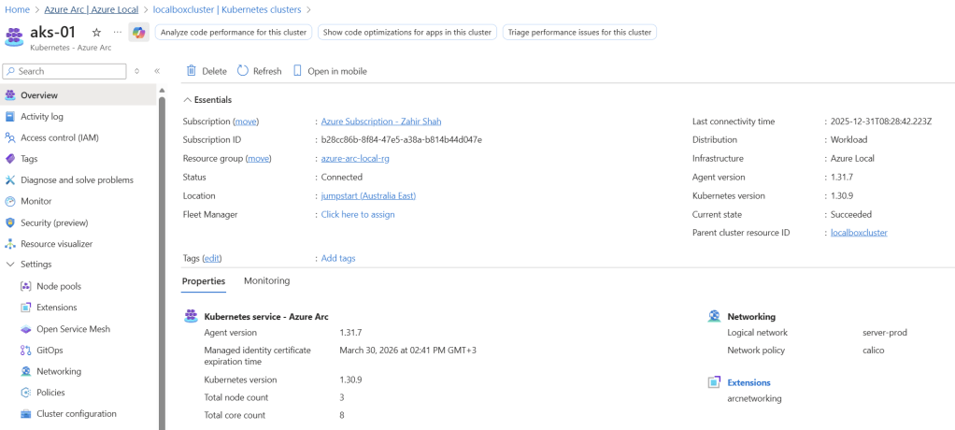Click the Refresh toolbar icon

point(243,71)
